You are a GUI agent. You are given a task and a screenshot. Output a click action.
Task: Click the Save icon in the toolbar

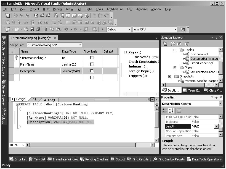pyautogui.click(x=32, y=30)
